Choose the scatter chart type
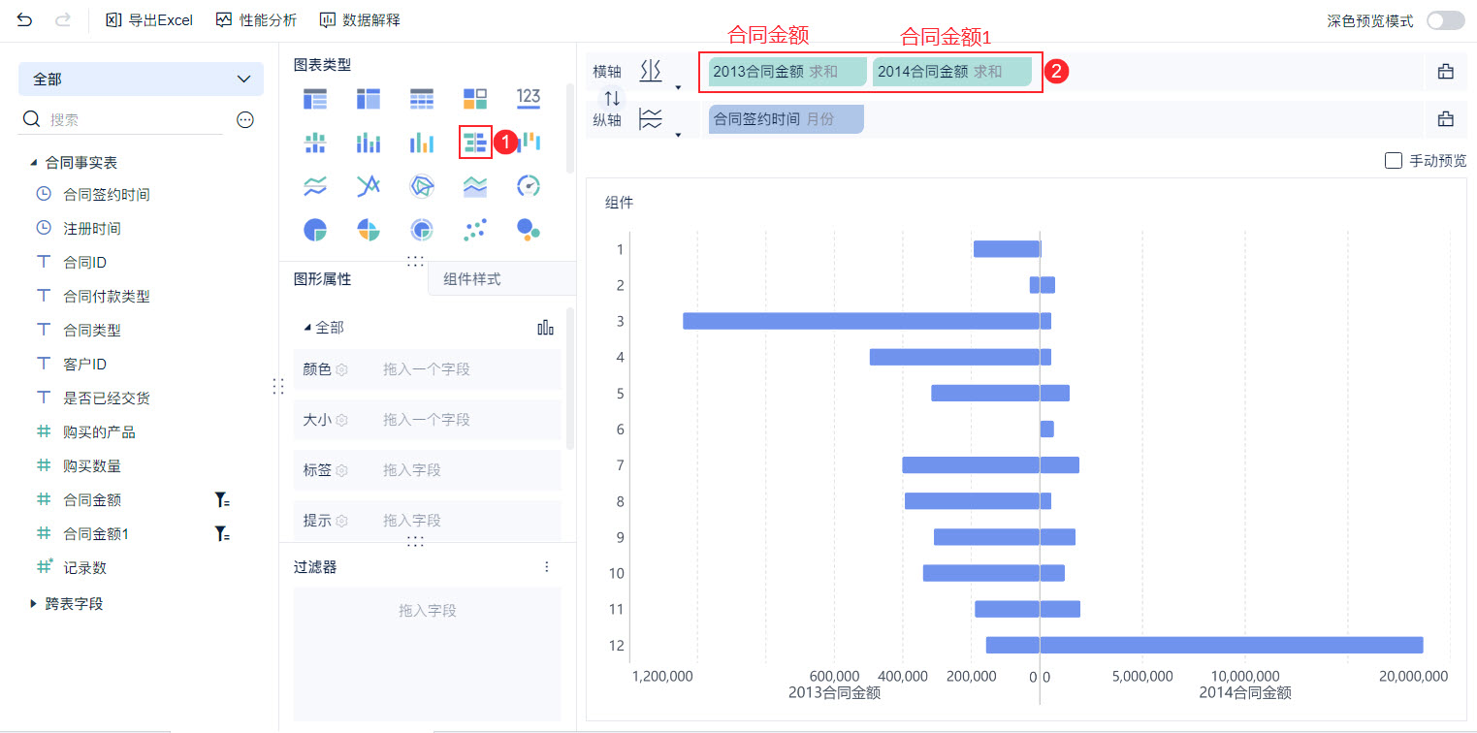 pyautogui.click(x=475, y=229)
